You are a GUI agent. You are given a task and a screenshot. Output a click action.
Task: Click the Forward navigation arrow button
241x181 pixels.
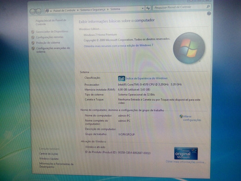pos(39,11)
